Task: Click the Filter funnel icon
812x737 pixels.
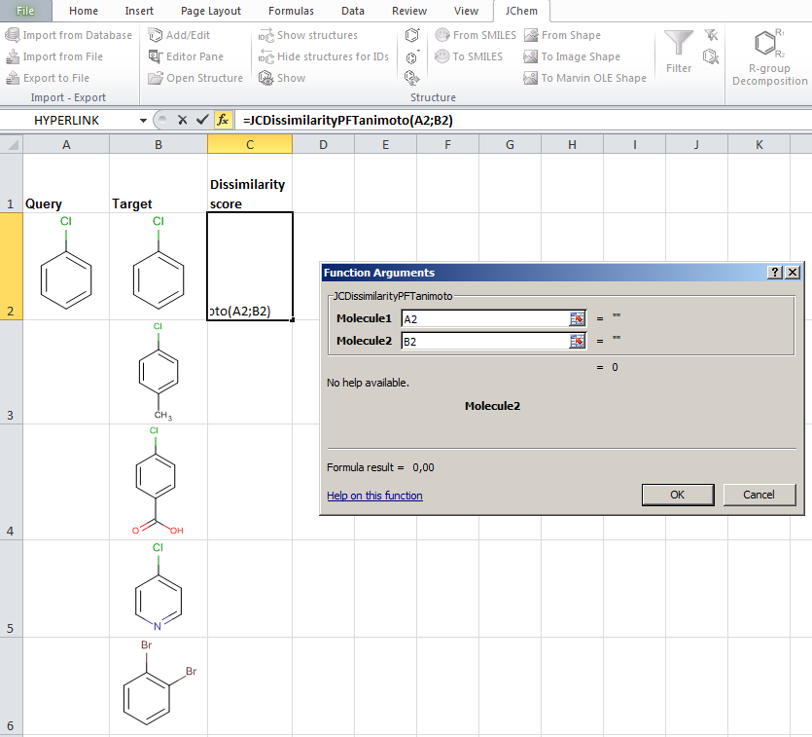Action: coord(679,44)
